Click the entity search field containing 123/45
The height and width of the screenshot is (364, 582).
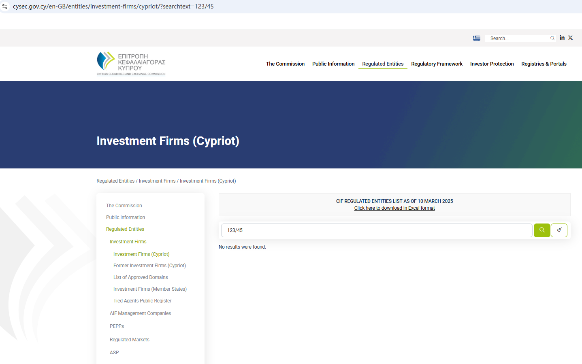[x=377, y=230]
